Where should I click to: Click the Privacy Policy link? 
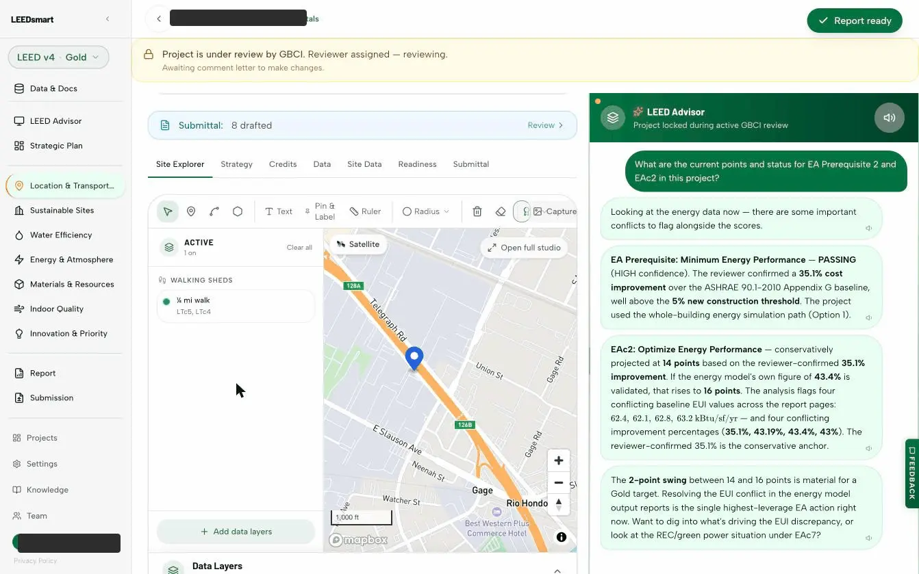point(35,561)
